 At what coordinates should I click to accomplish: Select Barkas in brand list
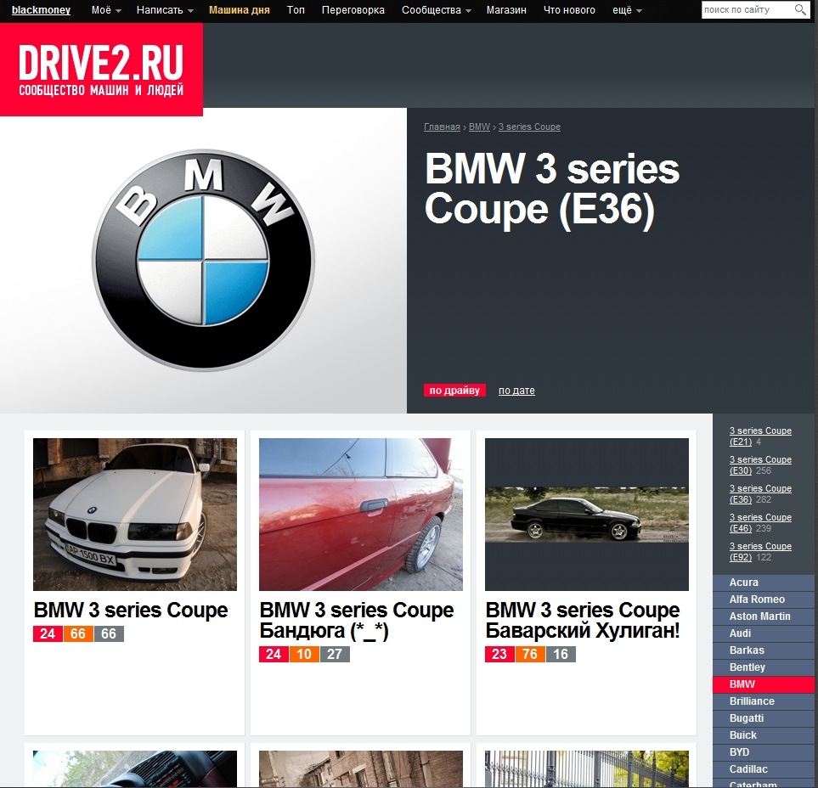764,650
